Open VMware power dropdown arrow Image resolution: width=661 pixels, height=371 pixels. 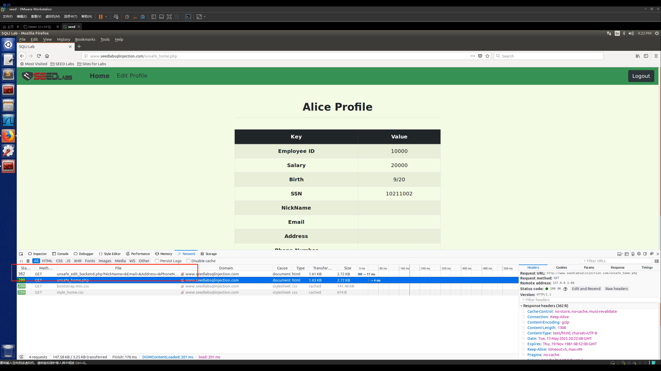pyautogui.click(x=106, y=17)
